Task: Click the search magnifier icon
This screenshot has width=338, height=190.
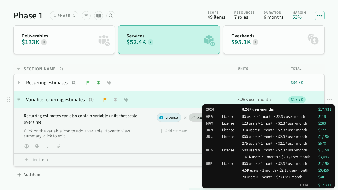Action: tap(111, 16)
